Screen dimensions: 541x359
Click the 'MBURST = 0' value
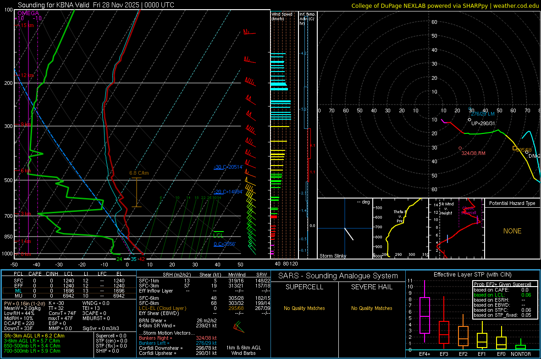(96, 318)
